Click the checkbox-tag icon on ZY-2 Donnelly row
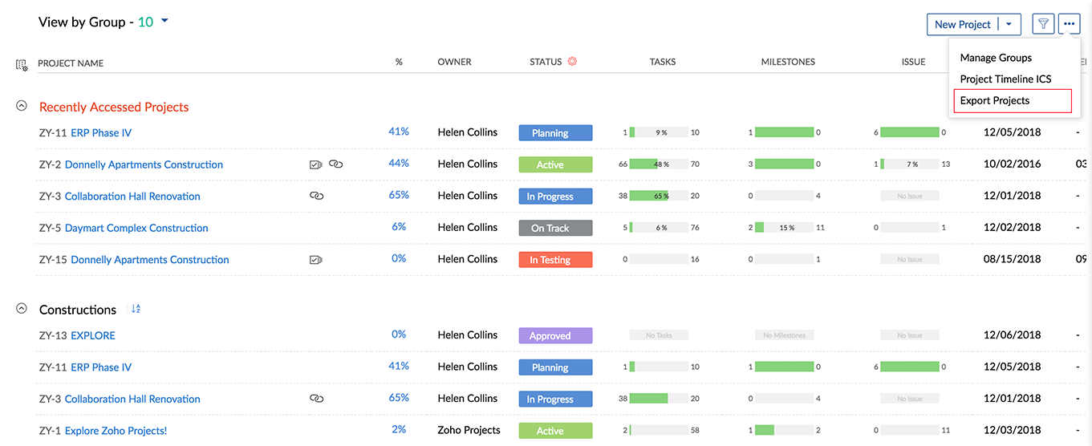The image size is (1092, 446). (x=315, y=164)
